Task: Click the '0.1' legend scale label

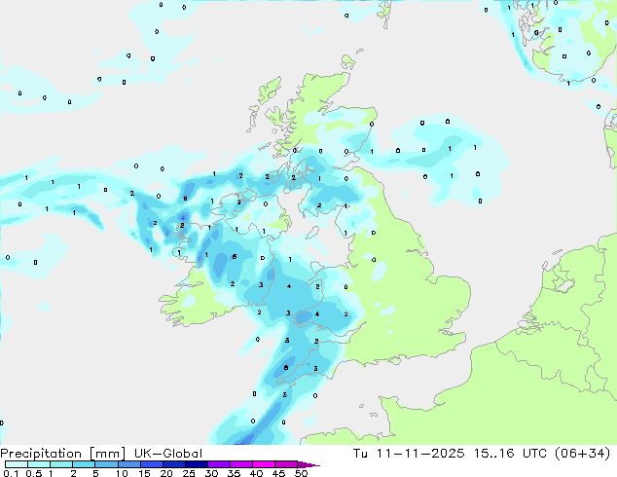Action: 11,473
